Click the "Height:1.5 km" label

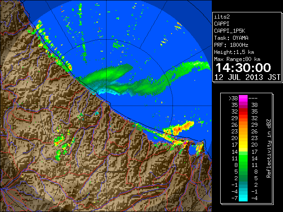(x=234, y=52)
